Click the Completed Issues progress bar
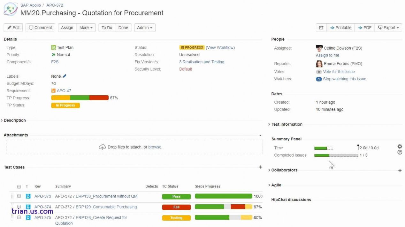405x227 pixels. (x=336, y=155)
